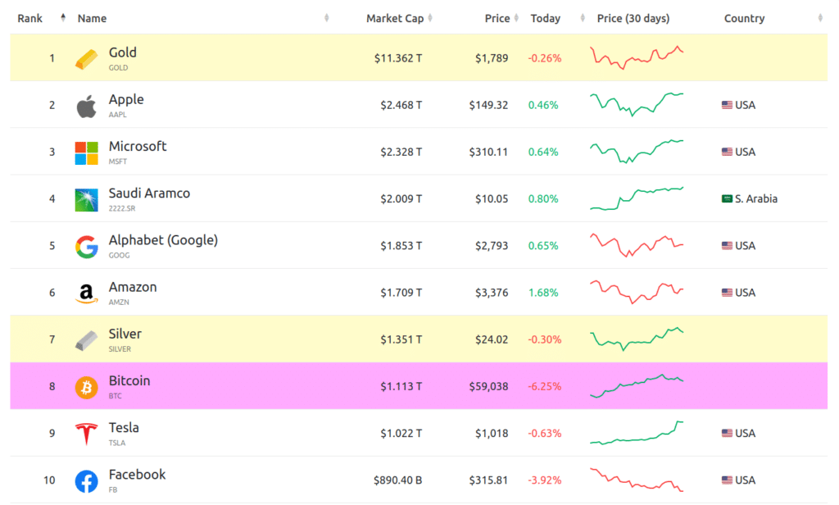Image resolution: width=839 pixels, height=505 pixels.
Task: Click the Silver bar icon
Action: pyautogui.click(x=86, y=340)
